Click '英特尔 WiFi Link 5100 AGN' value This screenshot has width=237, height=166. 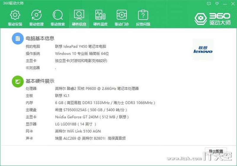(x=78, y=131)
